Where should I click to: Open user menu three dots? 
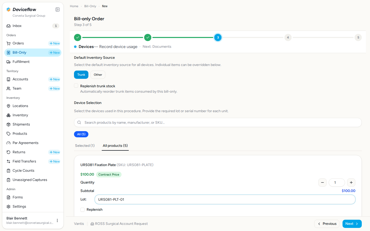coord(57,220)
